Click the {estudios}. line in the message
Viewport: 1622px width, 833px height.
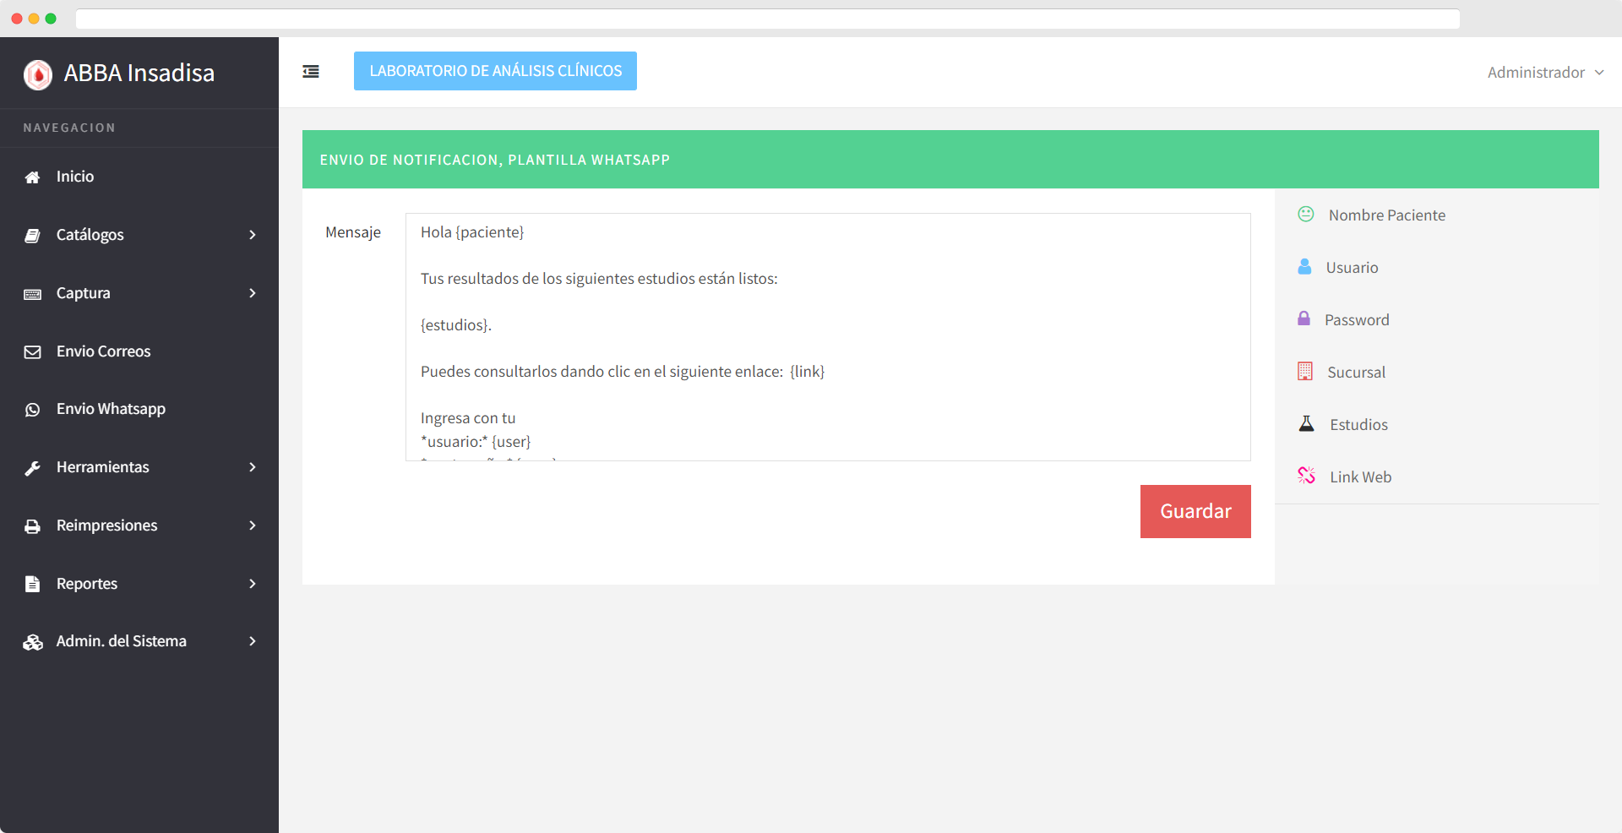pos(456,325)
